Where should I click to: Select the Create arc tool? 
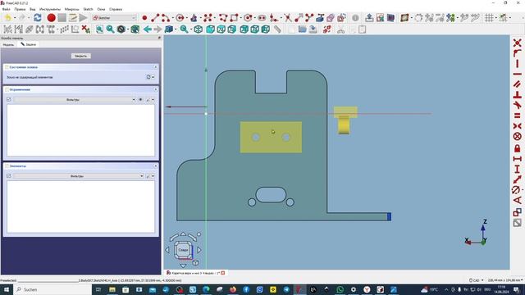pos(166,18)
